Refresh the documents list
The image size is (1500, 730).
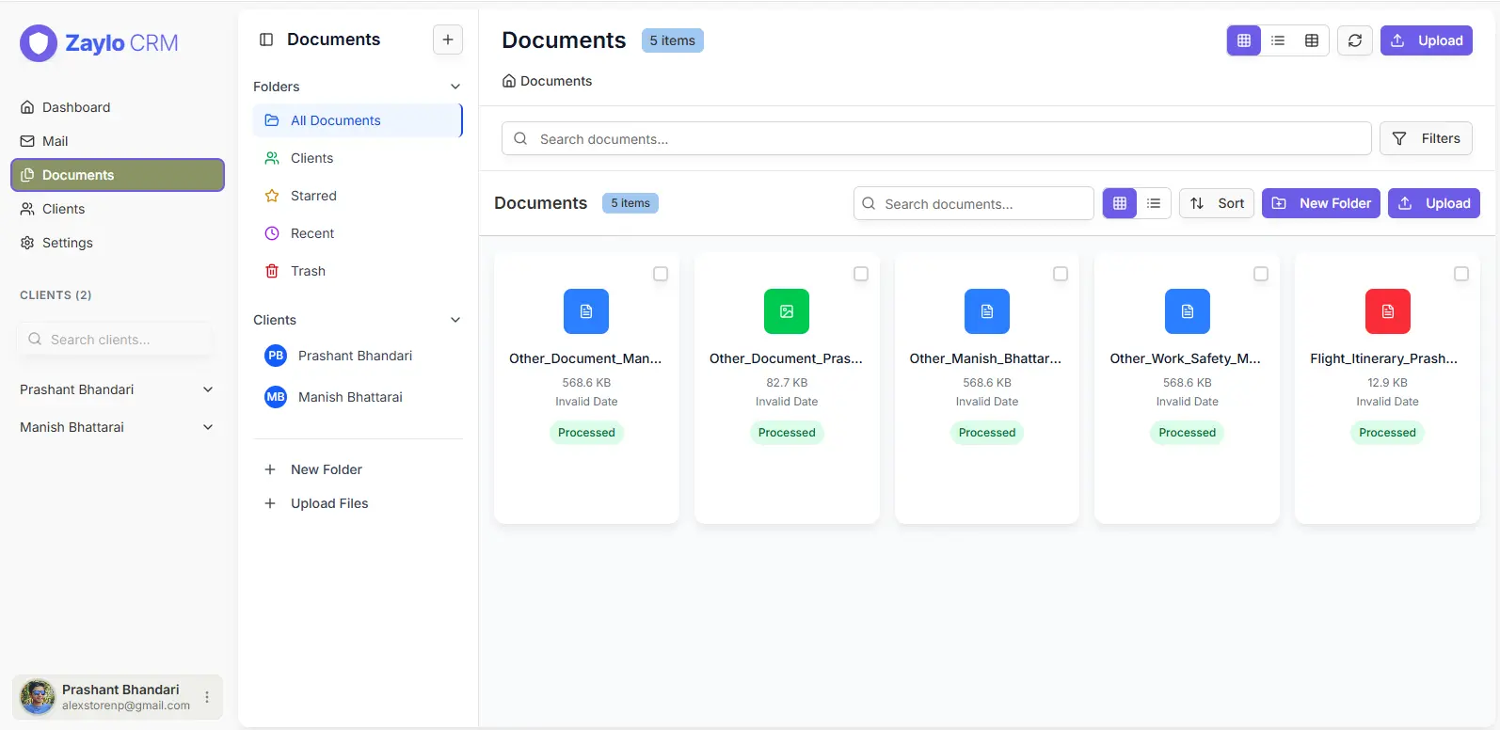click(x=1355, y=40)
